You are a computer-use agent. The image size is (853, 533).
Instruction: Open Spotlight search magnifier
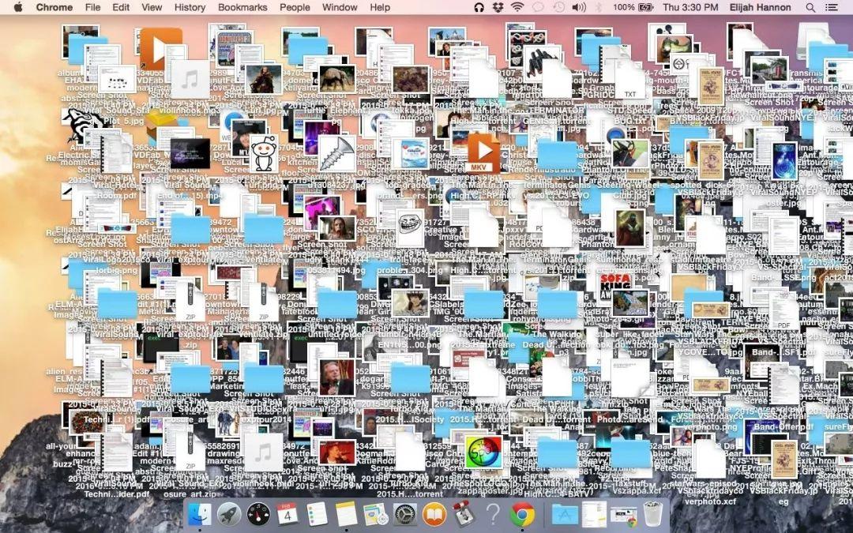click(x=810, y=7)
